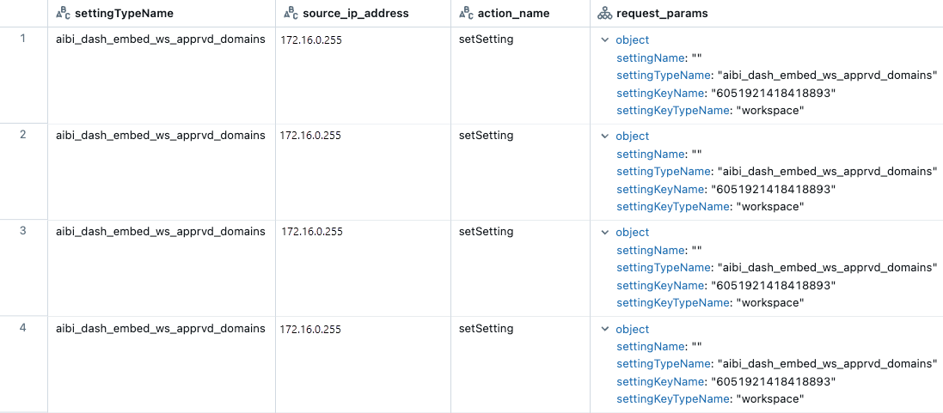Select row number 3
This screenshot has height=413, width=943.
[x=23, y=231]
